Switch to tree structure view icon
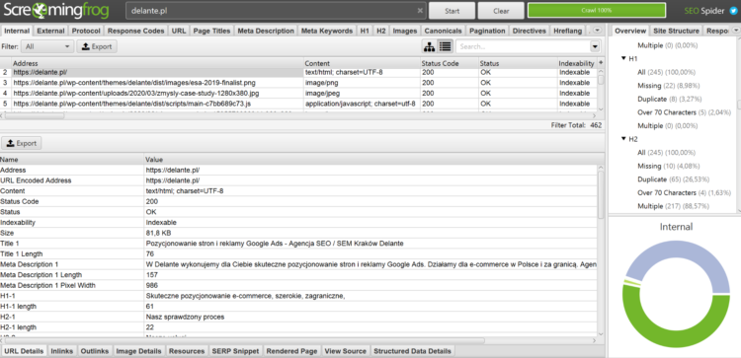741x358 pixels. [x=430, y=46]
